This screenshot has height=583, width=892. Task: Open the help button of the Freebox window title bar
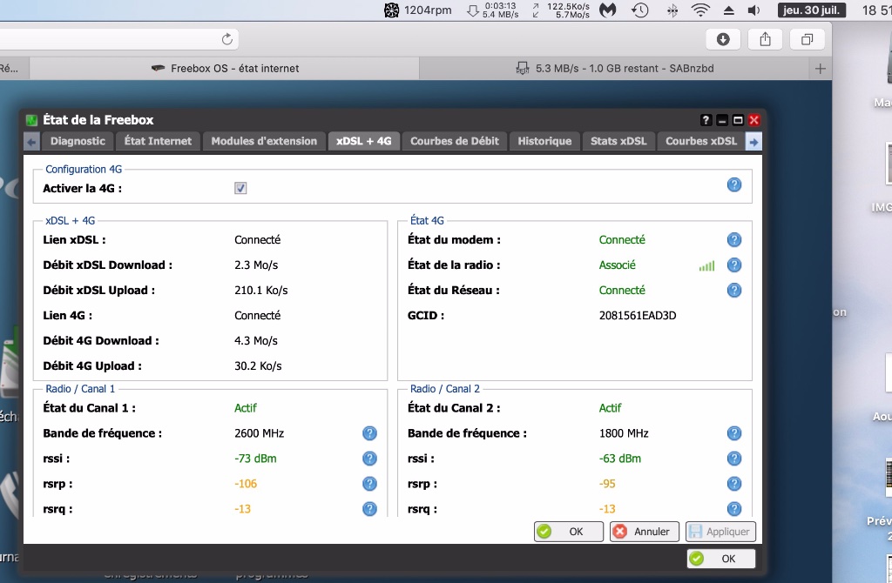pyautogui.click(x=706, y=120)
